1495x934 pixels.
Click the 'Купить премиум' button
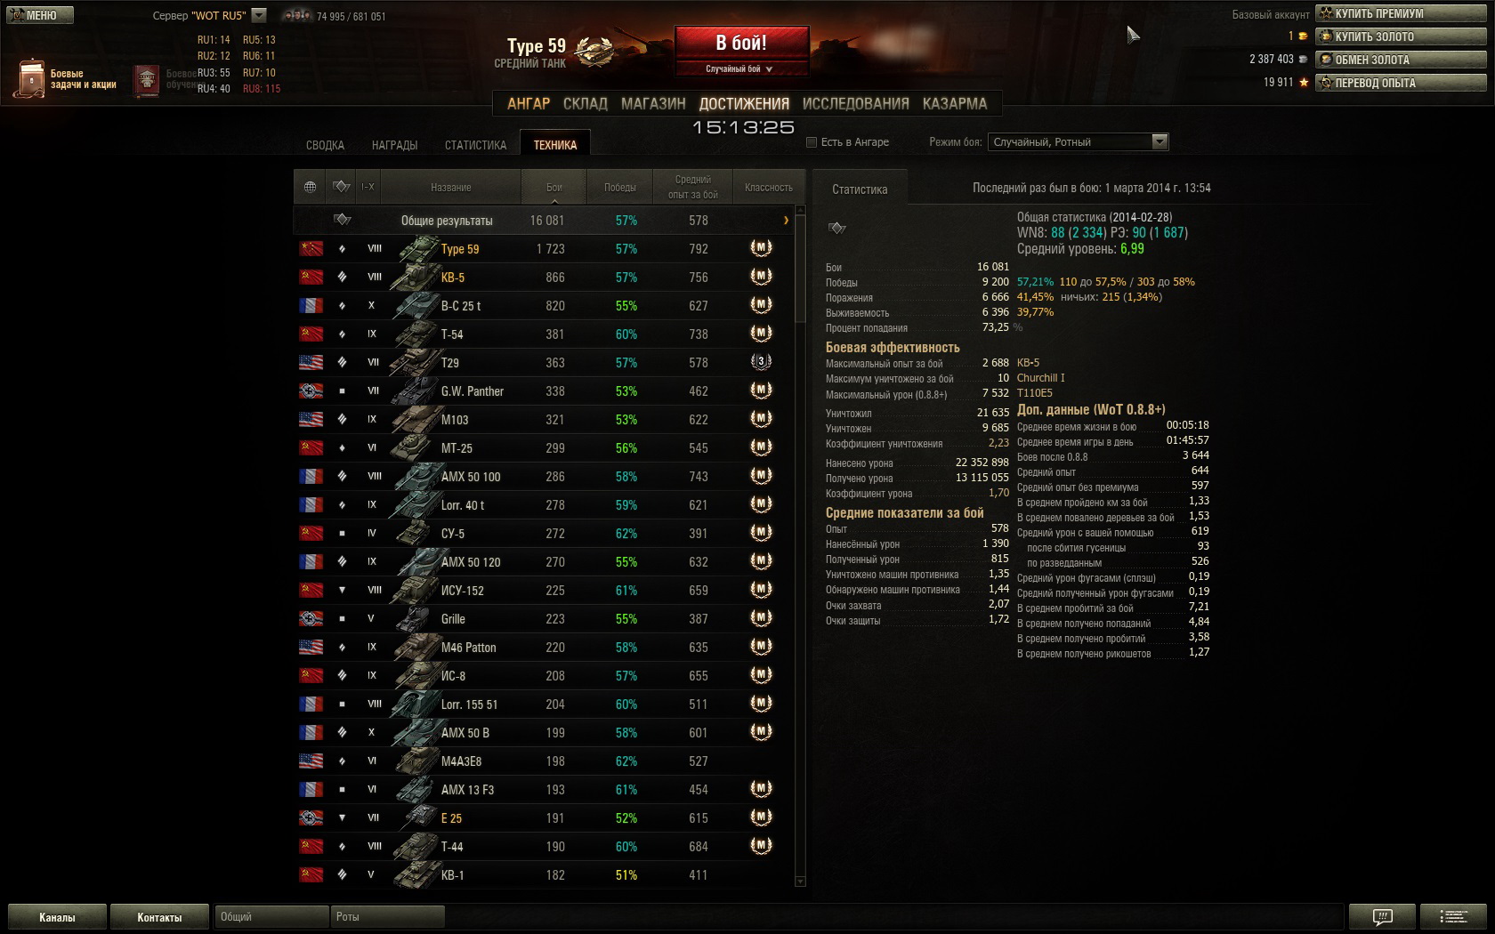tap(1401, 13)
